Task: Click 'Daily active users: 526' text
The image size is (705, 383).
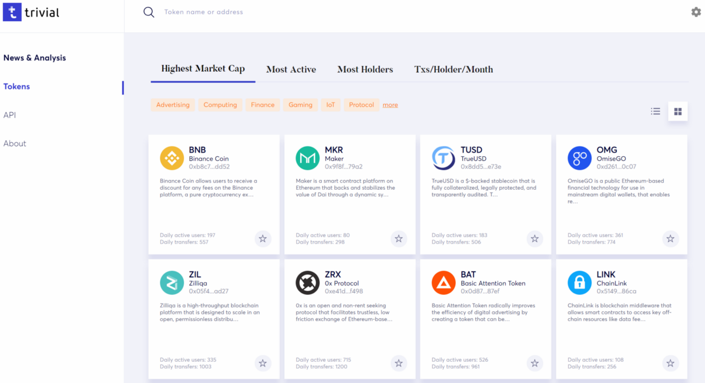Action: (459, 360)
